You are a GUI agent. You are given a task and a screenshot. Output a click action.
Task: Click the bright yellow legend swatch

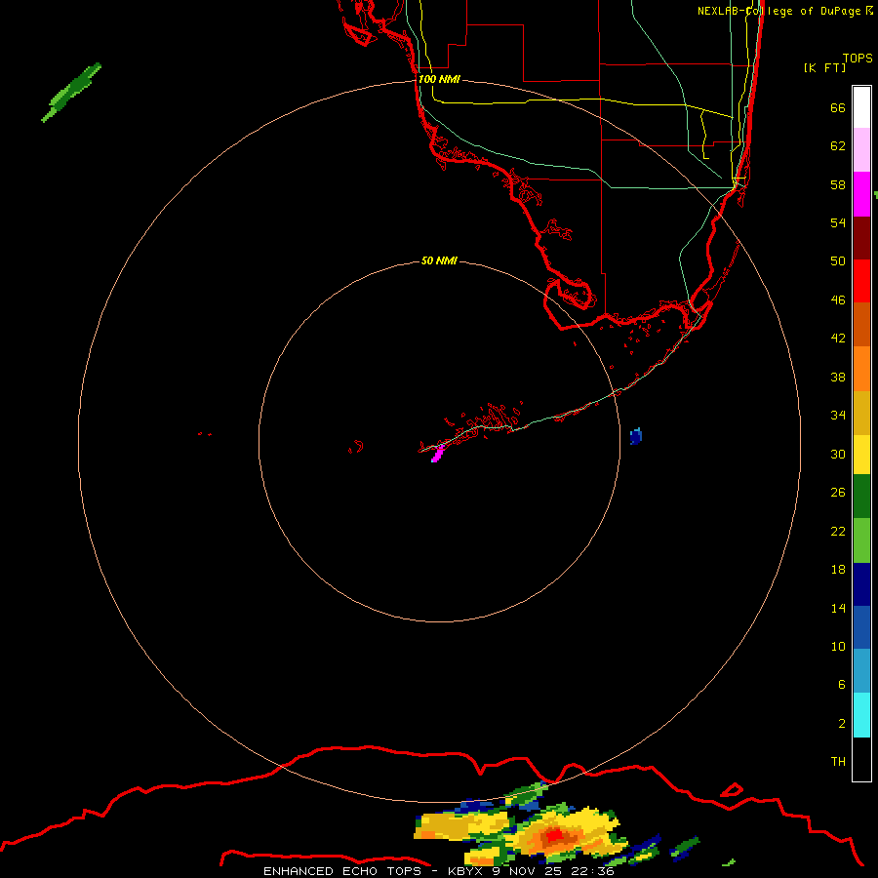861,454
